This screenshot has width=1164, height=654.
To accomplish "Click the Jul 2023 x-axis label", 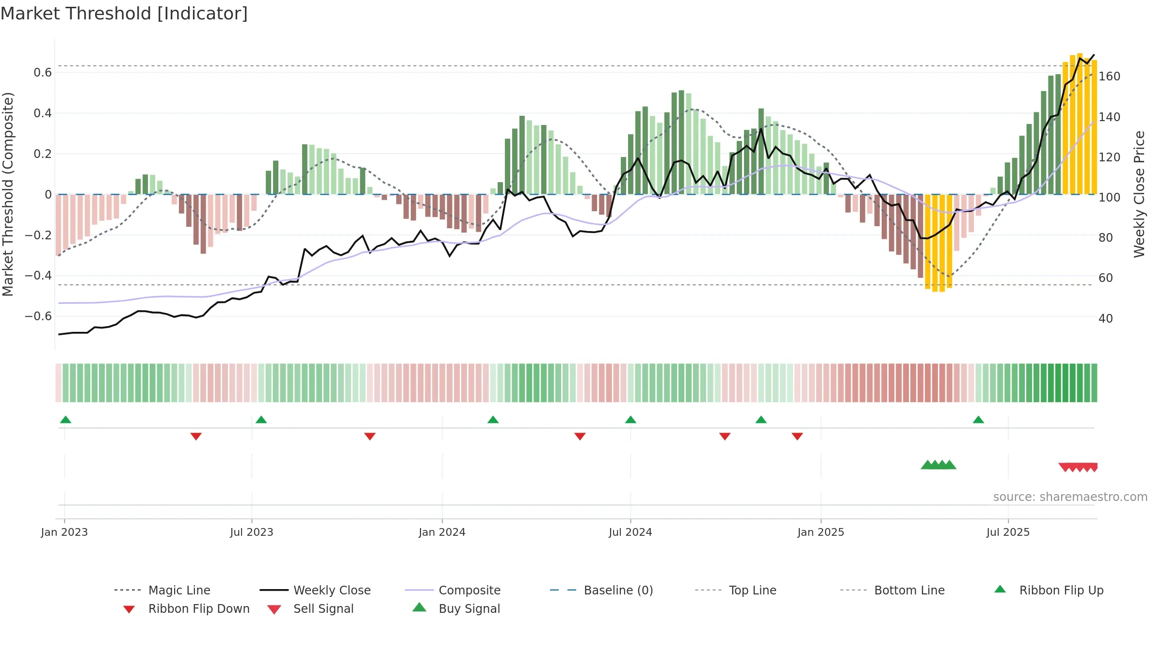I will [x=252, y=532].
